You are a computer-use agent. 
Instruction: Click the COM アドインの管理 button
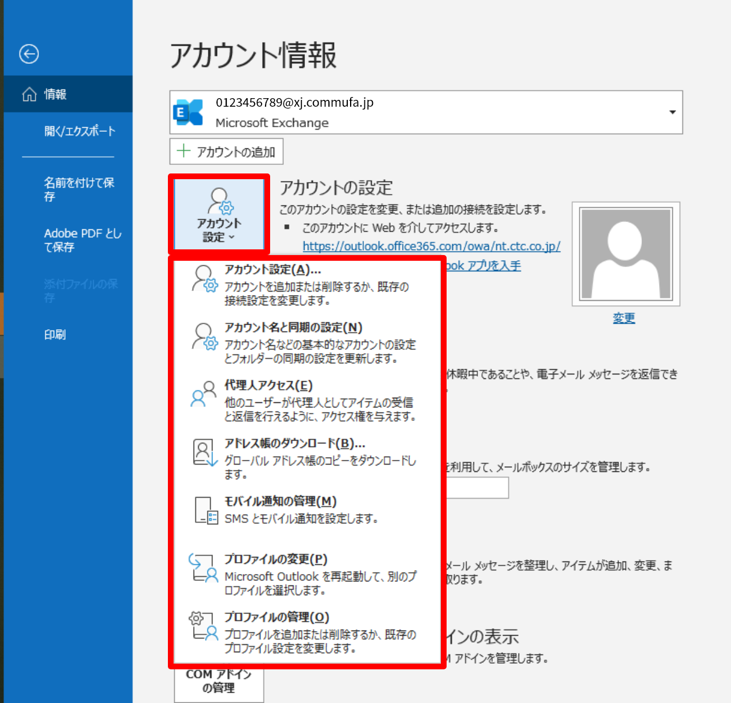[x=219, y=683]
